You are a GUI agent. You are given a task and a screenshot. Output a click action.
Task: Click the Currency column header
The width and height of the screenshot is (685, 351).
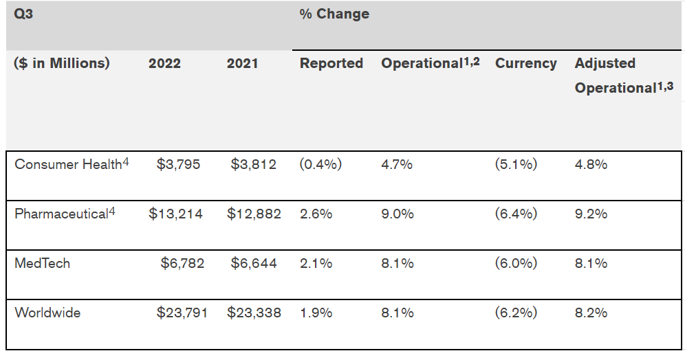pyautogui.click(x=525, y=63)
